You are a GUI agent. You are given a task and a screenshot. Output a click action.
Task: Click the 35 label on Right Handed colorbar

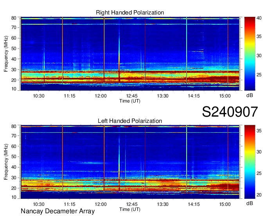[259, 36]
